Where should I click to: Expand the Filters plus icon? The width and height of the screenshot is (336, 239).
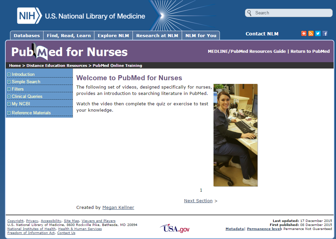tap(9, 89)
